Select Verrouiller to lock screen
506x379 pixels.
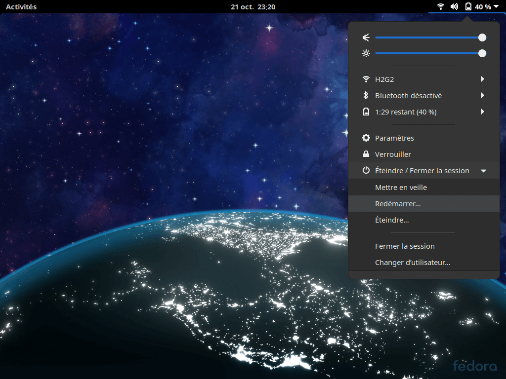click(424, 154)
